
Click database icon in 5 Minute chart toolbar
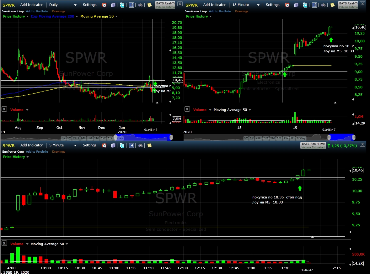(x=113, y=145)
